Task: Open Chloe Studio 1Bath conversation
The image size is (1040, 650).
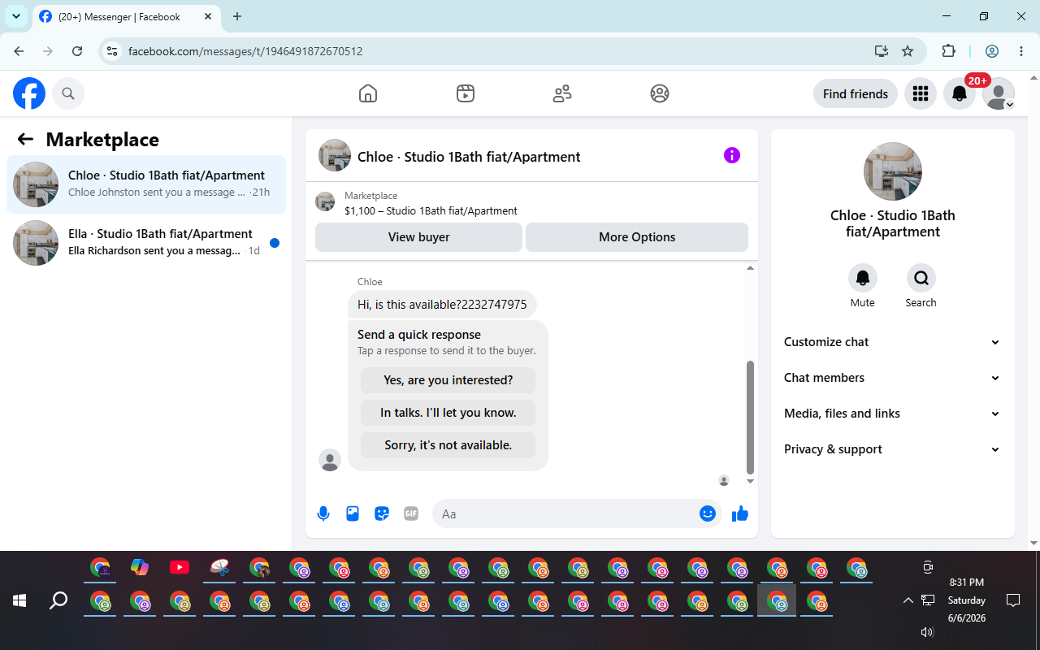Action: click(146, 184)
